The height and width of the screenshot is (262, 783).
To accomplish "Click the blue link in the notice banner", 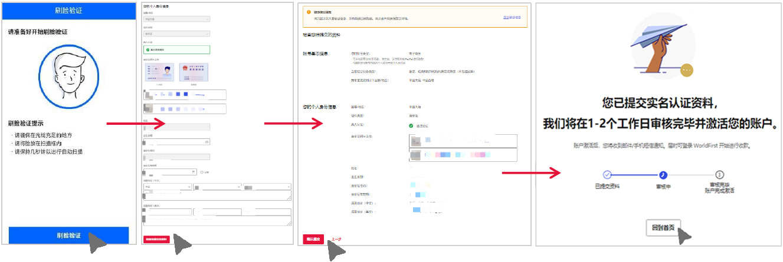I will 512,18.
